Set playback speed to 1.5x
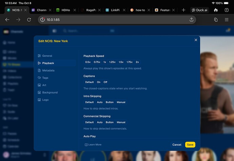 (x=121, y=62)
